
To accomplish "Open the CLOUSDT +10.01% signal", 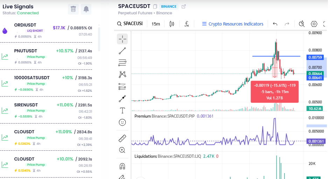I will 47,165.
